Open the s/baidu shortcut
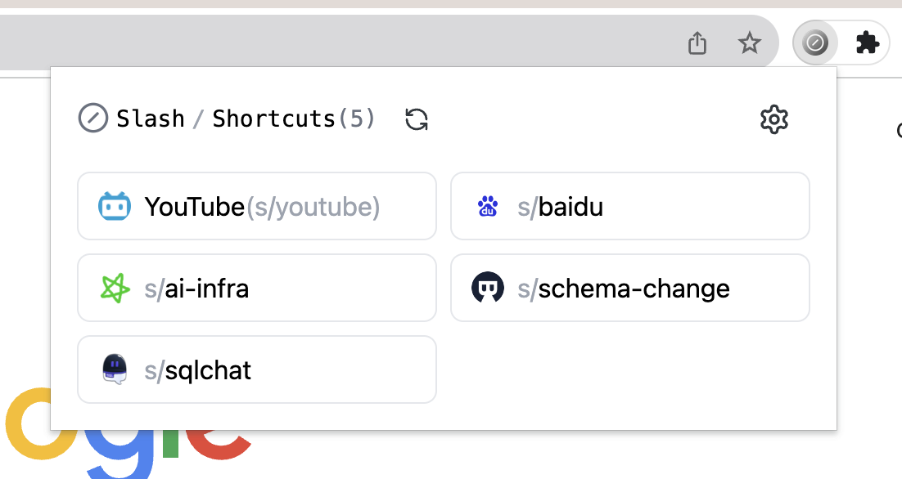 [630, 207]
